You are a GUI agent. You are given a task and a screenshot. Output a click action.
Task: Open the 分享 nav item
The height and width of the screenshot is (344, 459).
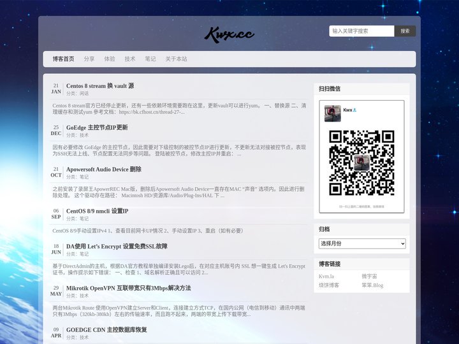click(x=89, y=59)
